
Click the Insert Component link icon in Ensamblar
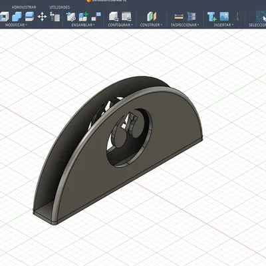[x=71, y=17]
